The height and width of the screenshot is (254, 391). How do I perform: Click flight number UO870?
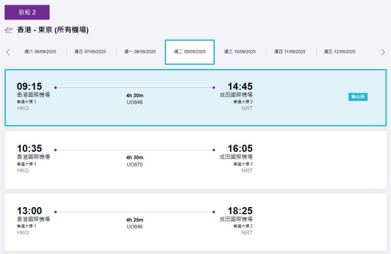tap(135, 165)
